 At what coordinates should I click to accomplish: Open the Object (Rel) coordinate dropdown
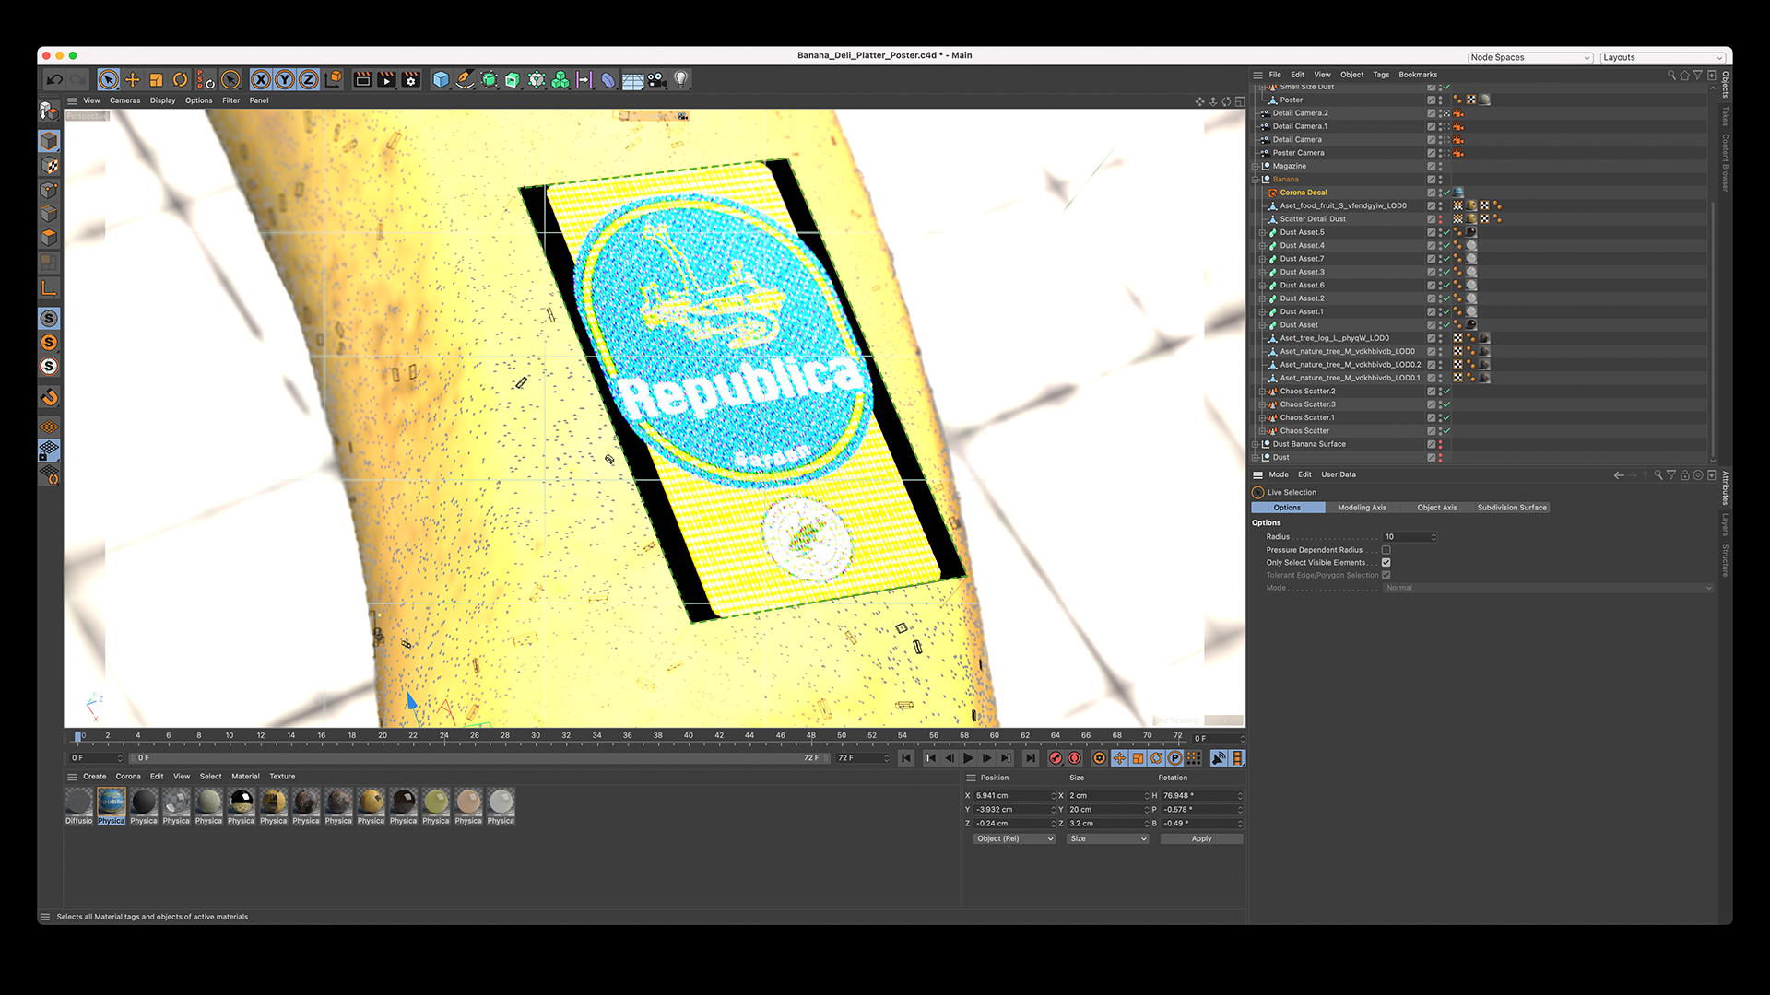point(1014,839)
